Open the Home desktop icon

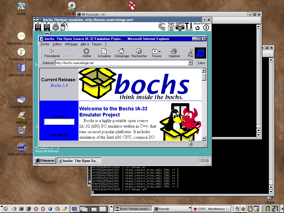tap(21, 8)
